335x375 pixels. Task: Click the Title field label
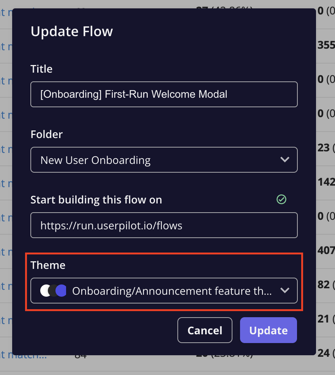[x=41, y=69]
